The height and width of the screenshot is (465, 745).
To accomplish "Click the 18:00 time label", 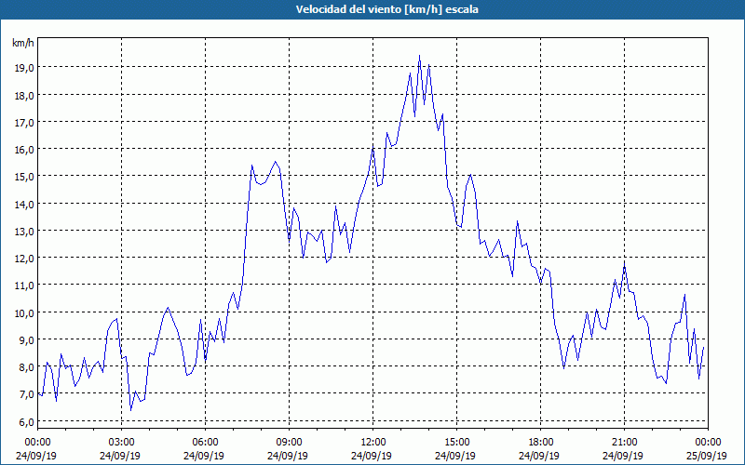I will [x=540, y=443].
